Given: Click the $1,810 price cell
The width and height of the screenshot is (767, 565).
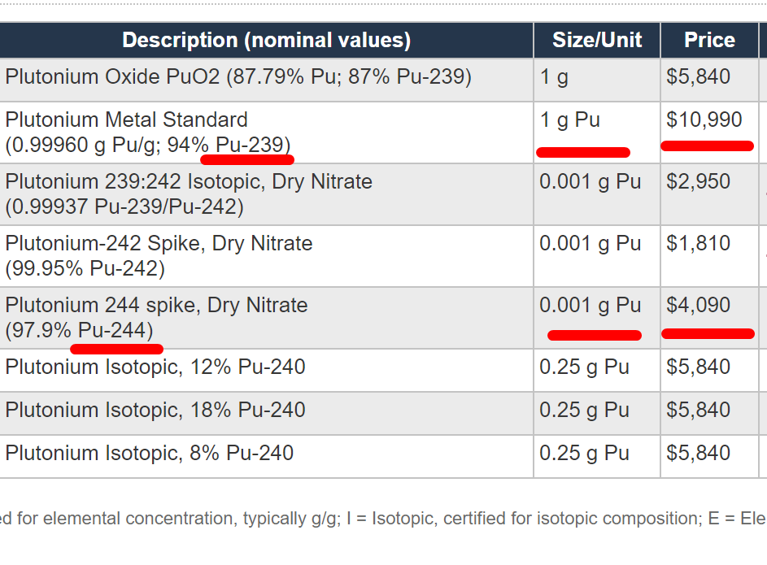Looking at the screenshot, I should (698, 244).
